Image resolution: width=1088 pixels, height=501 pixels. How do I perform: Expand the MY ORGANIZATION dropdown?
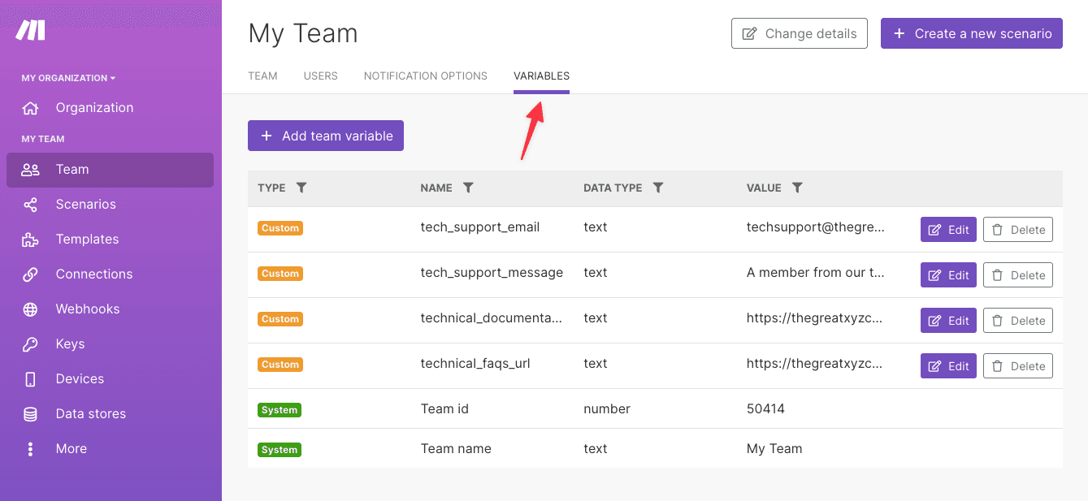[69, 77]
